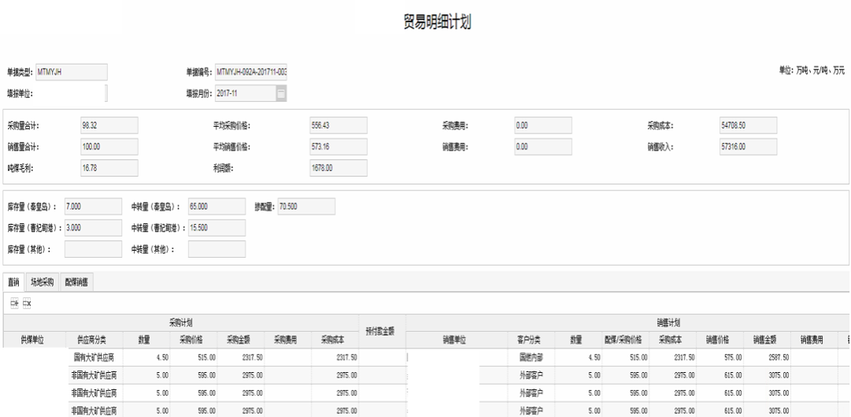Viewport: 851px width, 417px height.
Task: Click the 销售计划 group header
Action: click(x=671, y=322)
